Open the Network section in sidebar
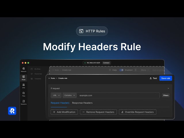The height and width of the screenshot is (138, 184). [x=24, y=70]
